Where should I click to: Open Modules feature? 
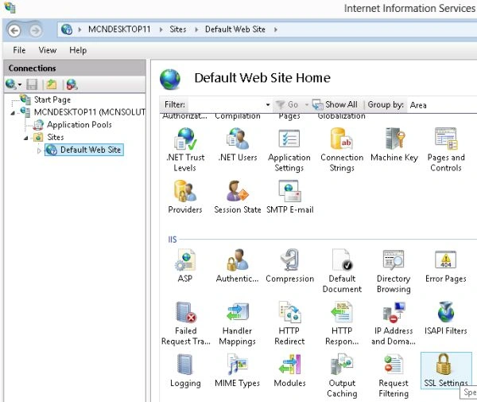point(290,370)
